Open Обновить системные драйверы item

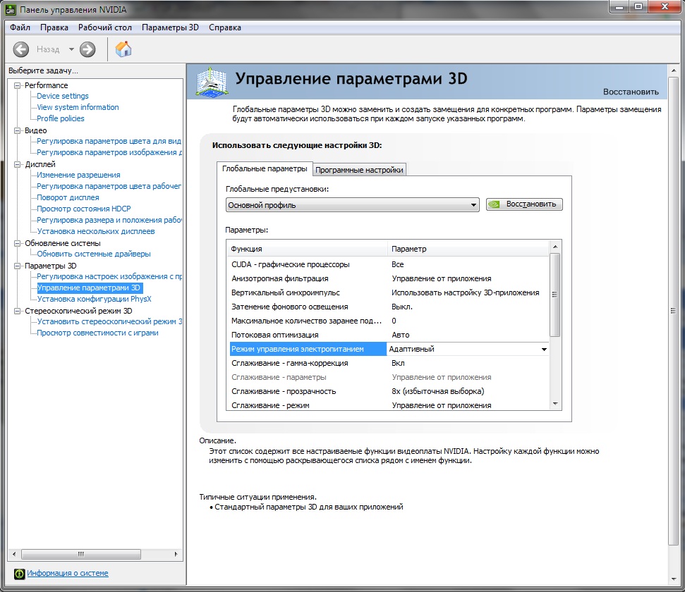(x=94, y=254)
